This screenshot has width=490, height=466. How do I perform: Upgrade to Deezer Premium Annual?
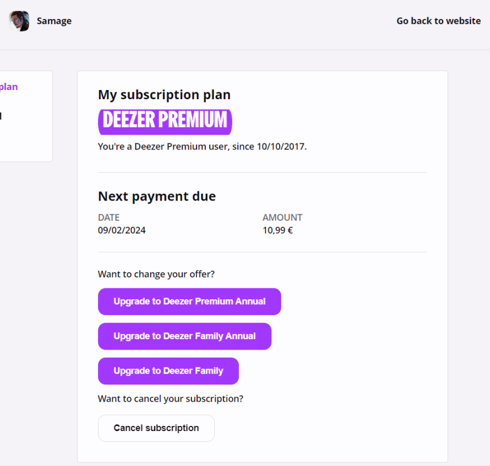[x=189, y=301]
